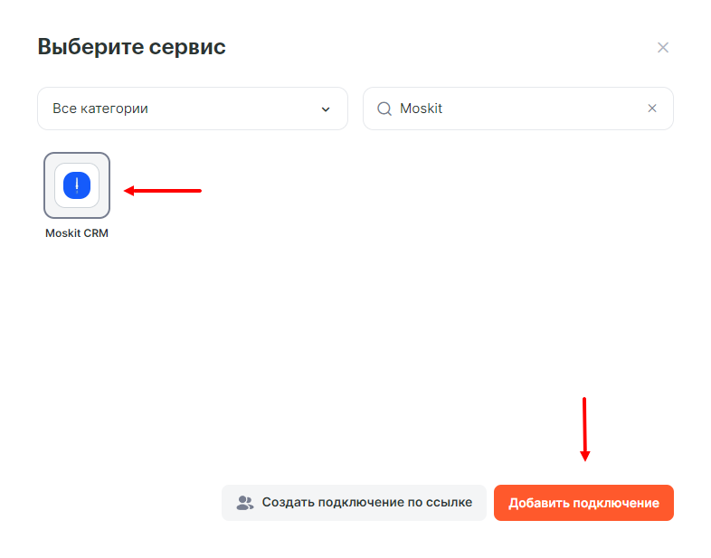Click the blue Moskit logo inside the tile
Screen dimensions: 711x558
77,185
